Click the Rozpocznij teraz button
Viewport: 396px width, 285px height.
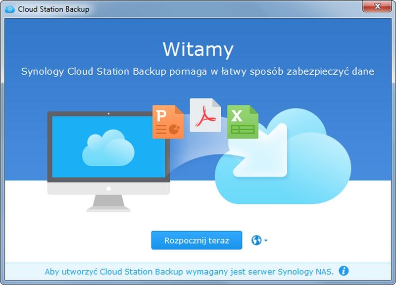(197, 240)
